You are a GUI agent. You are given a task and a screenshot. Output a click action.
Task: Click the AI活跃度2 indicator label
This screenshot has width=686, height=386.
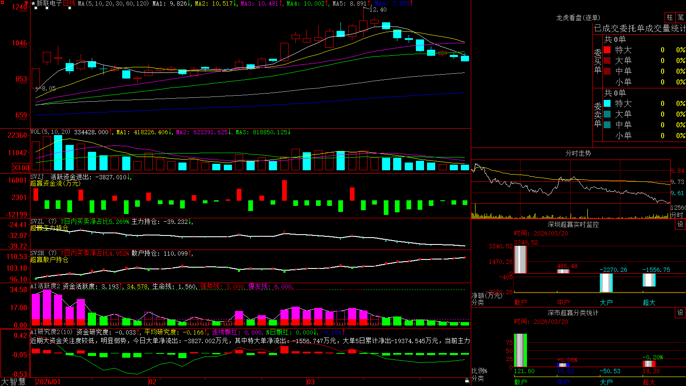[45, 286]
